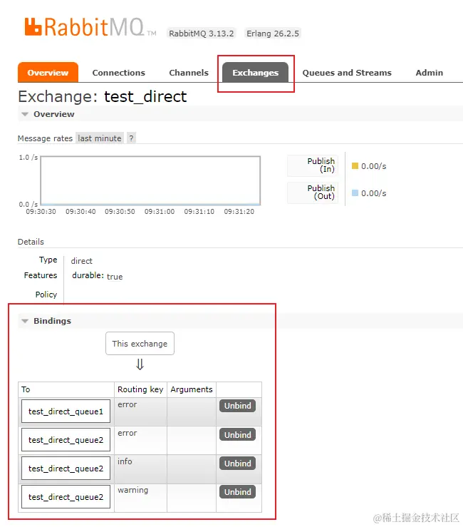Click the RabbitMQ logo
Viewport: 463px width, 527px height.
(x=90, y=27)
